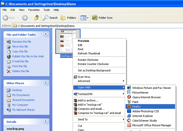Collapse the Details panel

click(46, 121)
